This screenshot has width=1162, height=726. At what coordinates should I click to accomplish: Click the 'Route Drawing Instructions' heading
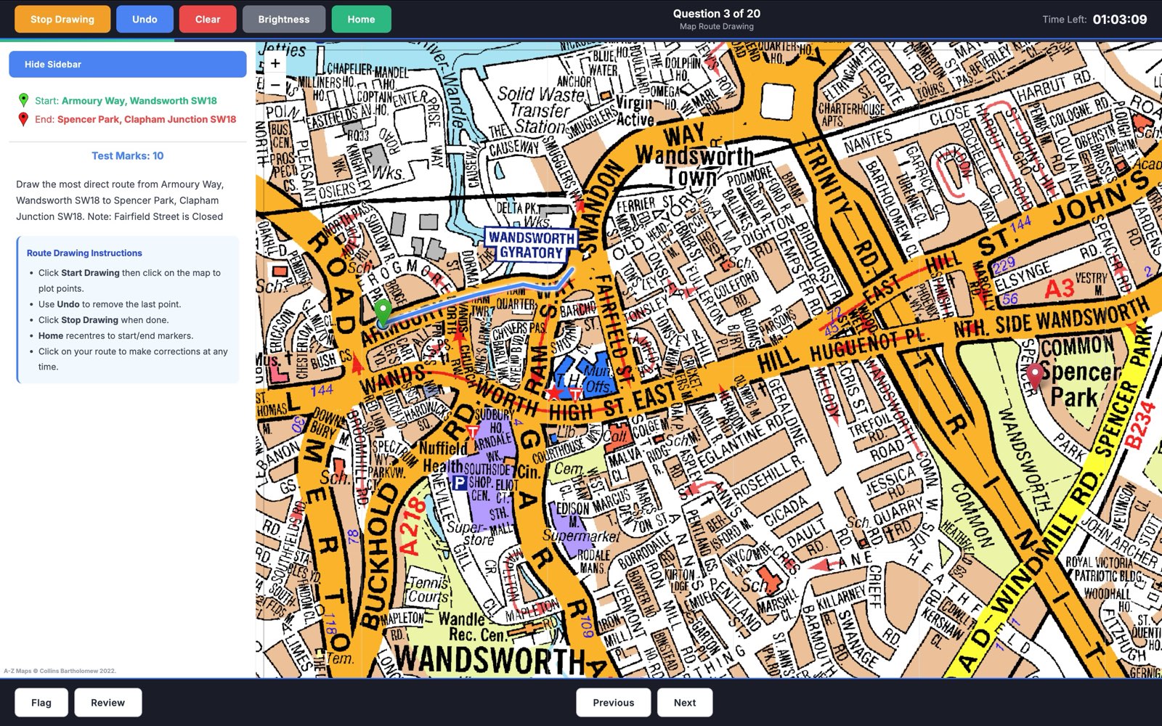coord(84,253)
